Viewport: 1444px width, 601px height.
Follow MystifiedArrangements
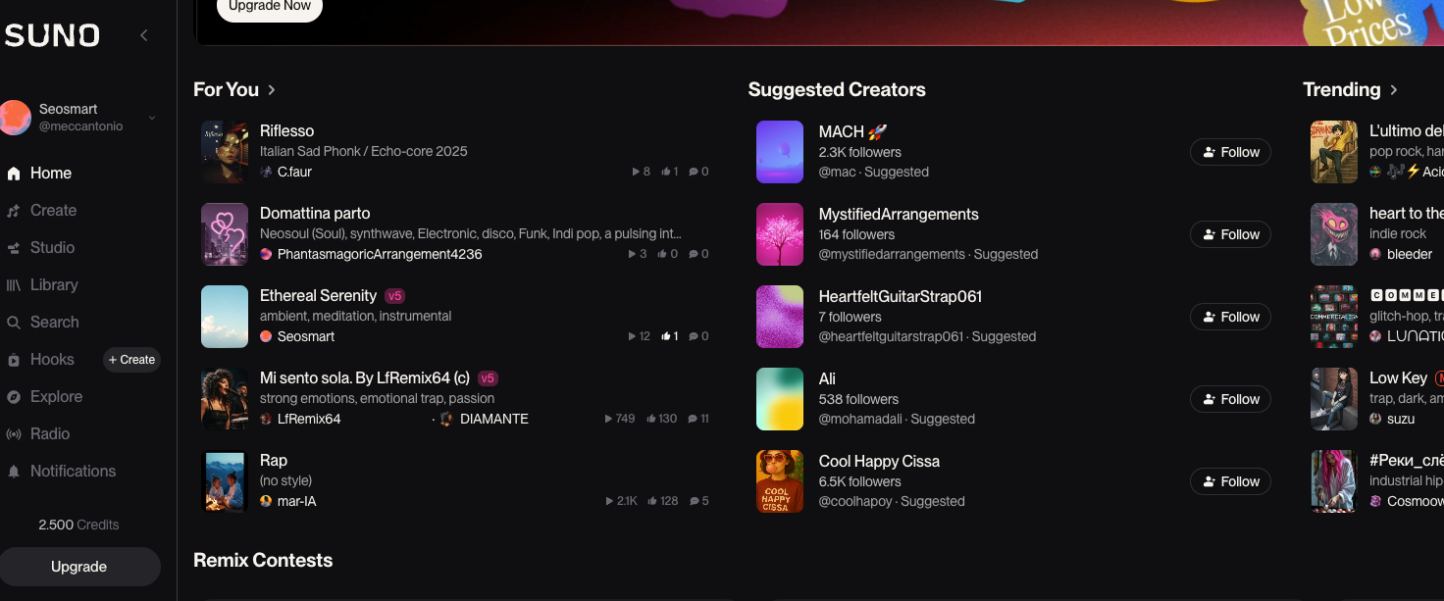pyautogui.click(x=1230, y=234)
